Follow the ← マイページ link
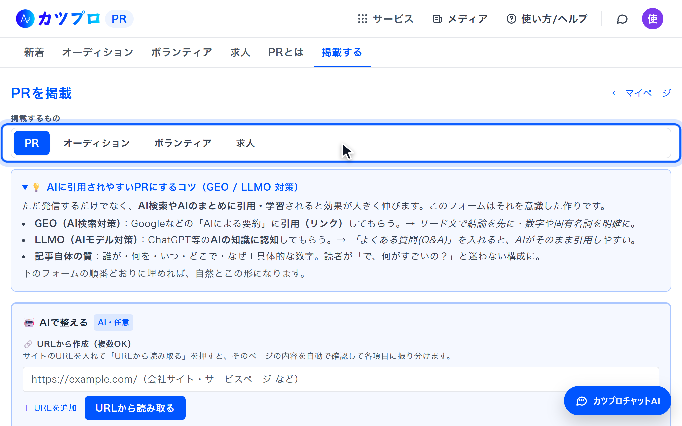Screen dimensions: 682x426 point(641,93)
